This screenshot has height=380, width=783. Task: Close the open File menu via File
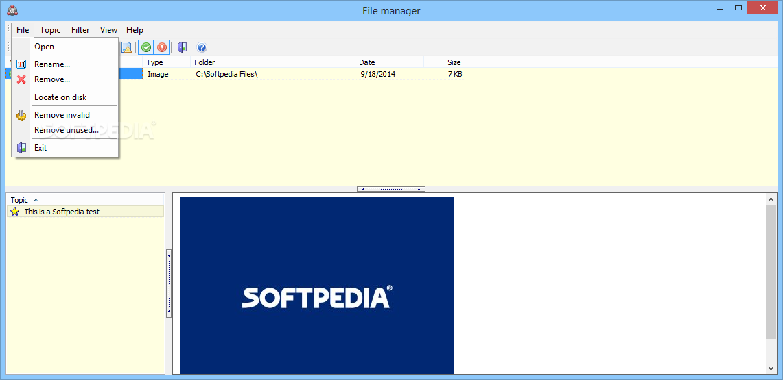point(23,30)
